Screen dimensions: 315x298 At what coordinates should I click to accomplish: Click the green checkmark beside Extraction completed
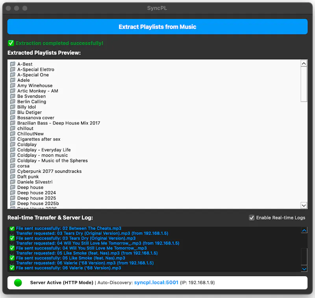(x=11, y=43)
